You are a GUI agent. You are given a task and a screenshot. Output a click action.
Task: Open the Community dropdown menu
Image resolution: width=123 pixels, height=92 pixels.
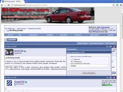coord(33,35)
